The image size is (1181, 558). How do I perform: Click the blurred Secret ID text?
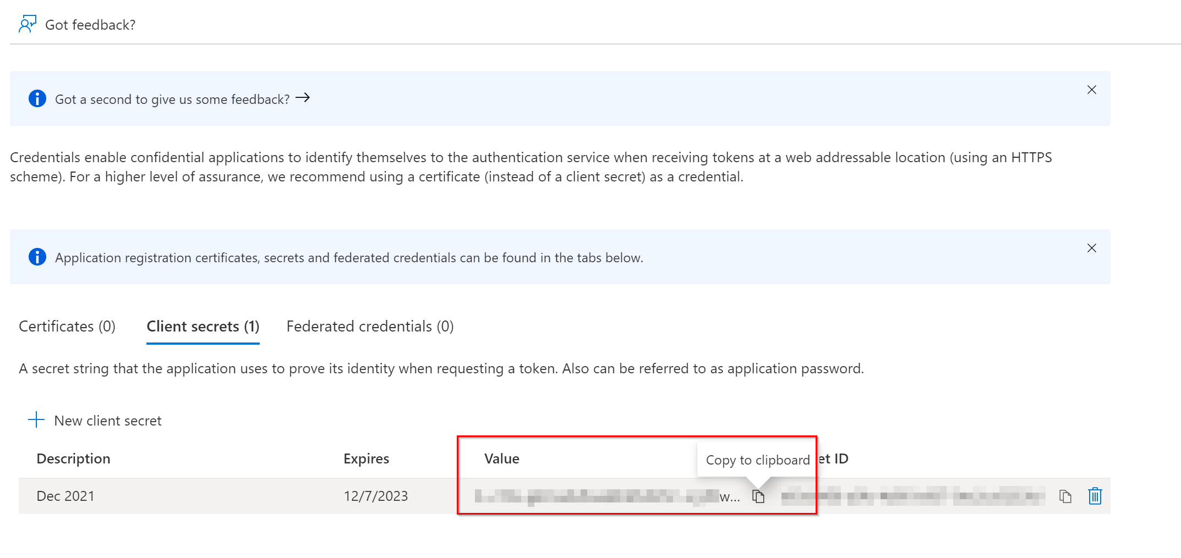[x=913, y=496]
